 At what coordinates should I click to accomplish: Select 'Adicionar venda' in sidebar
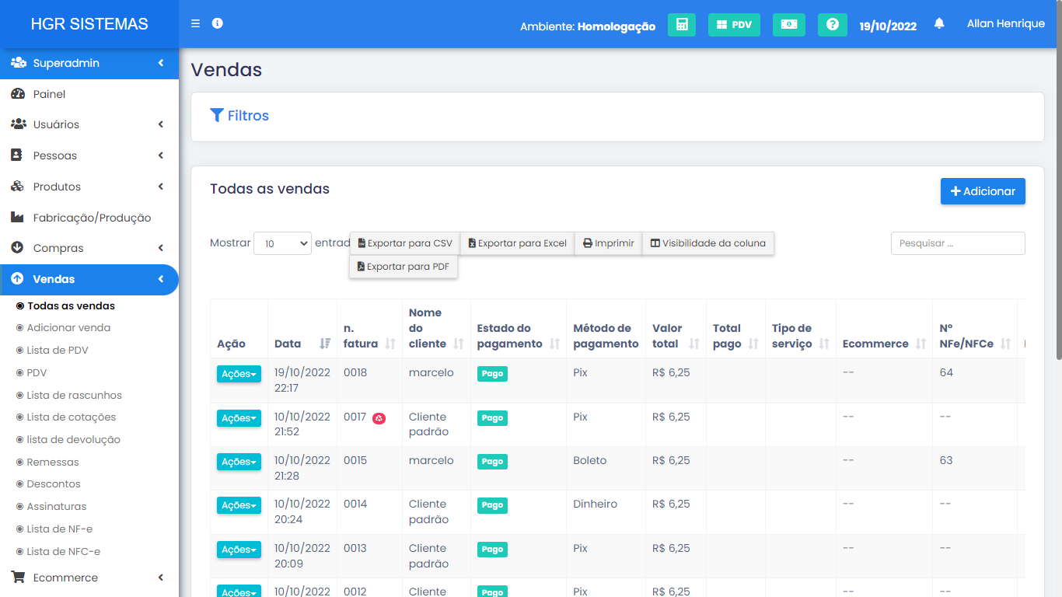tap(68, 328)
